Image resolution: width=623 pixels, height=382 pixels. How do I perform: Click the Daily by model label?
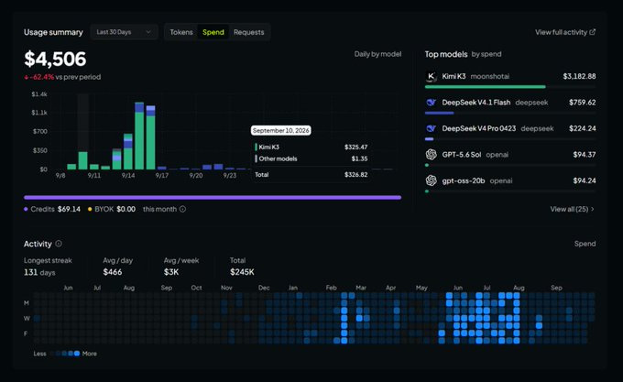pos(377,54)
